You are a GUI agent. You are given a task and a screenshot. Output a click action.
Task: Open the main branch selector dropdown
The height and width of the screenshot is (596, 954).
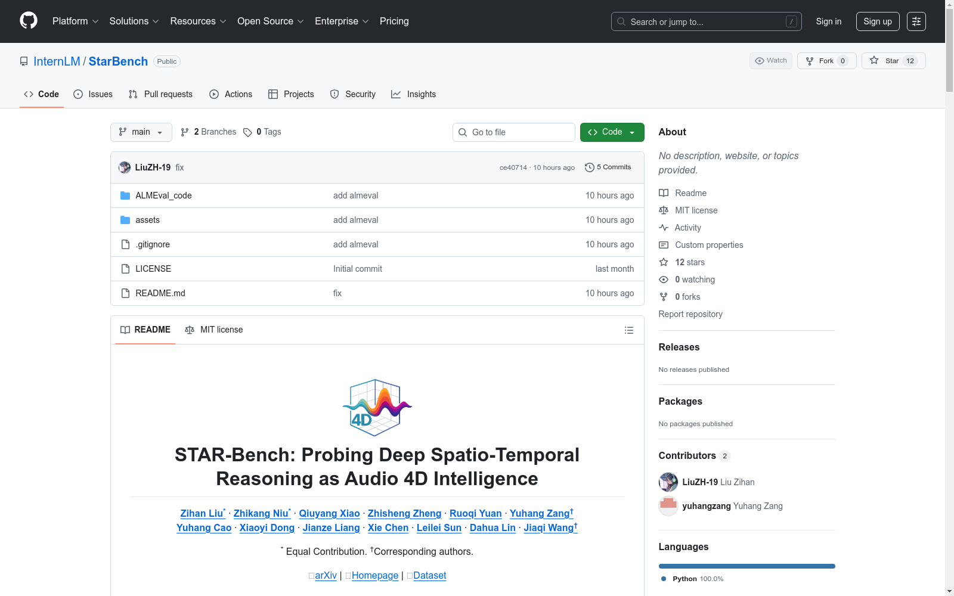[x=141, y=132]
